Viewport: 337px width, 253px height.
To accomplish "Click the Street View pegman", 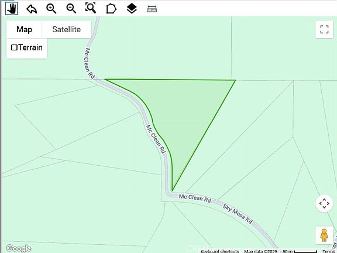I will (324, 235).
